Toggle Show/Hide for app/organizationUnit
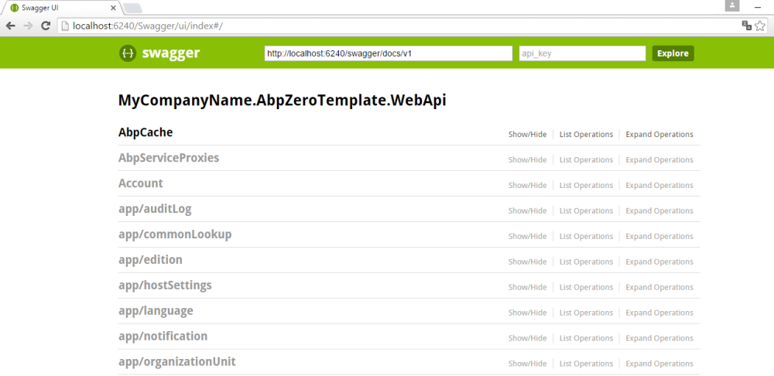 [527, 364]
